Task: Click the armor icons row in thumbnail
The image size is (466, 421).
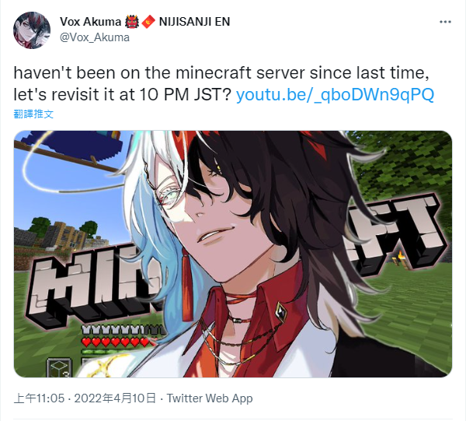Action: [123, 330]
